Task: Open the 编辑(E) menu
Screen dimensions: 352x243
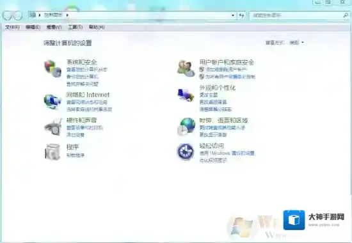Action: [x=33, y=27]
